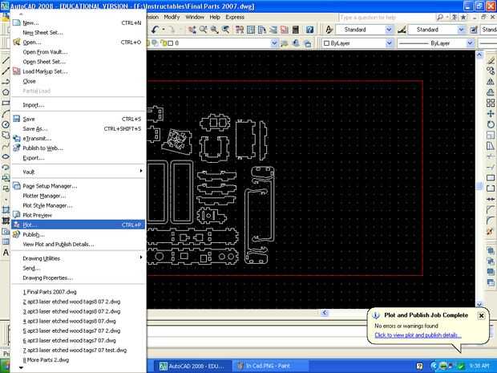This screenshot has width=497, height=373.
Task: Click vertical scrollbar up arrow
Action: (x=479, y=55)
